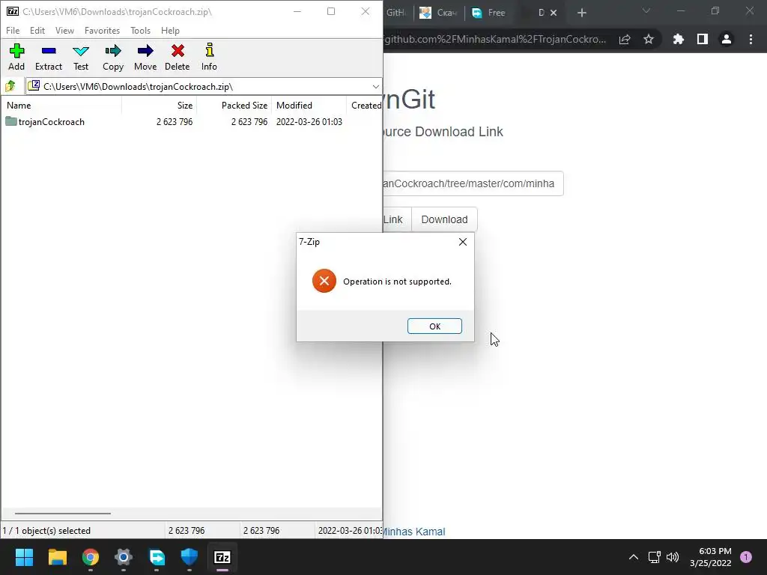Click the network icon in the system tray
Viewport: 767px width, 575px height.
[654, 557]
